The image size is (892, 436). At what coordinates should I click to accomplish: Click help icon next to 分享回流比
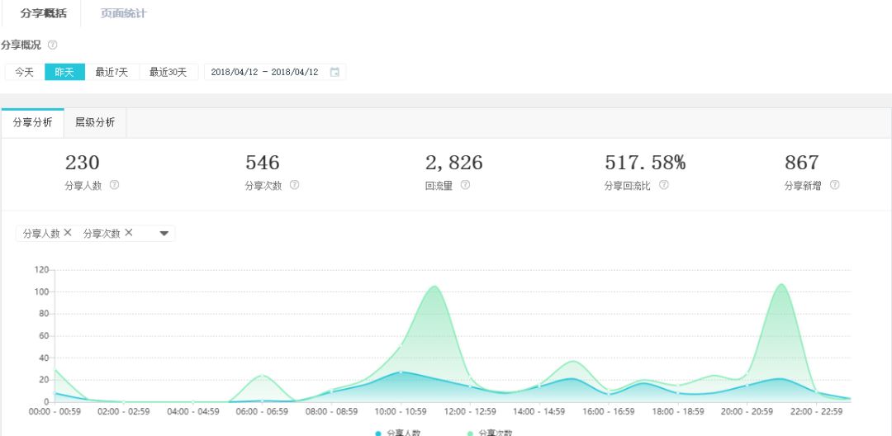click(664, 185)
